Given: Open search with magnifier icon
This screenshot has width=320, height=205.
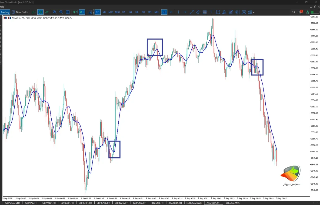Looking at the screenshot, I should click(294, 12).
